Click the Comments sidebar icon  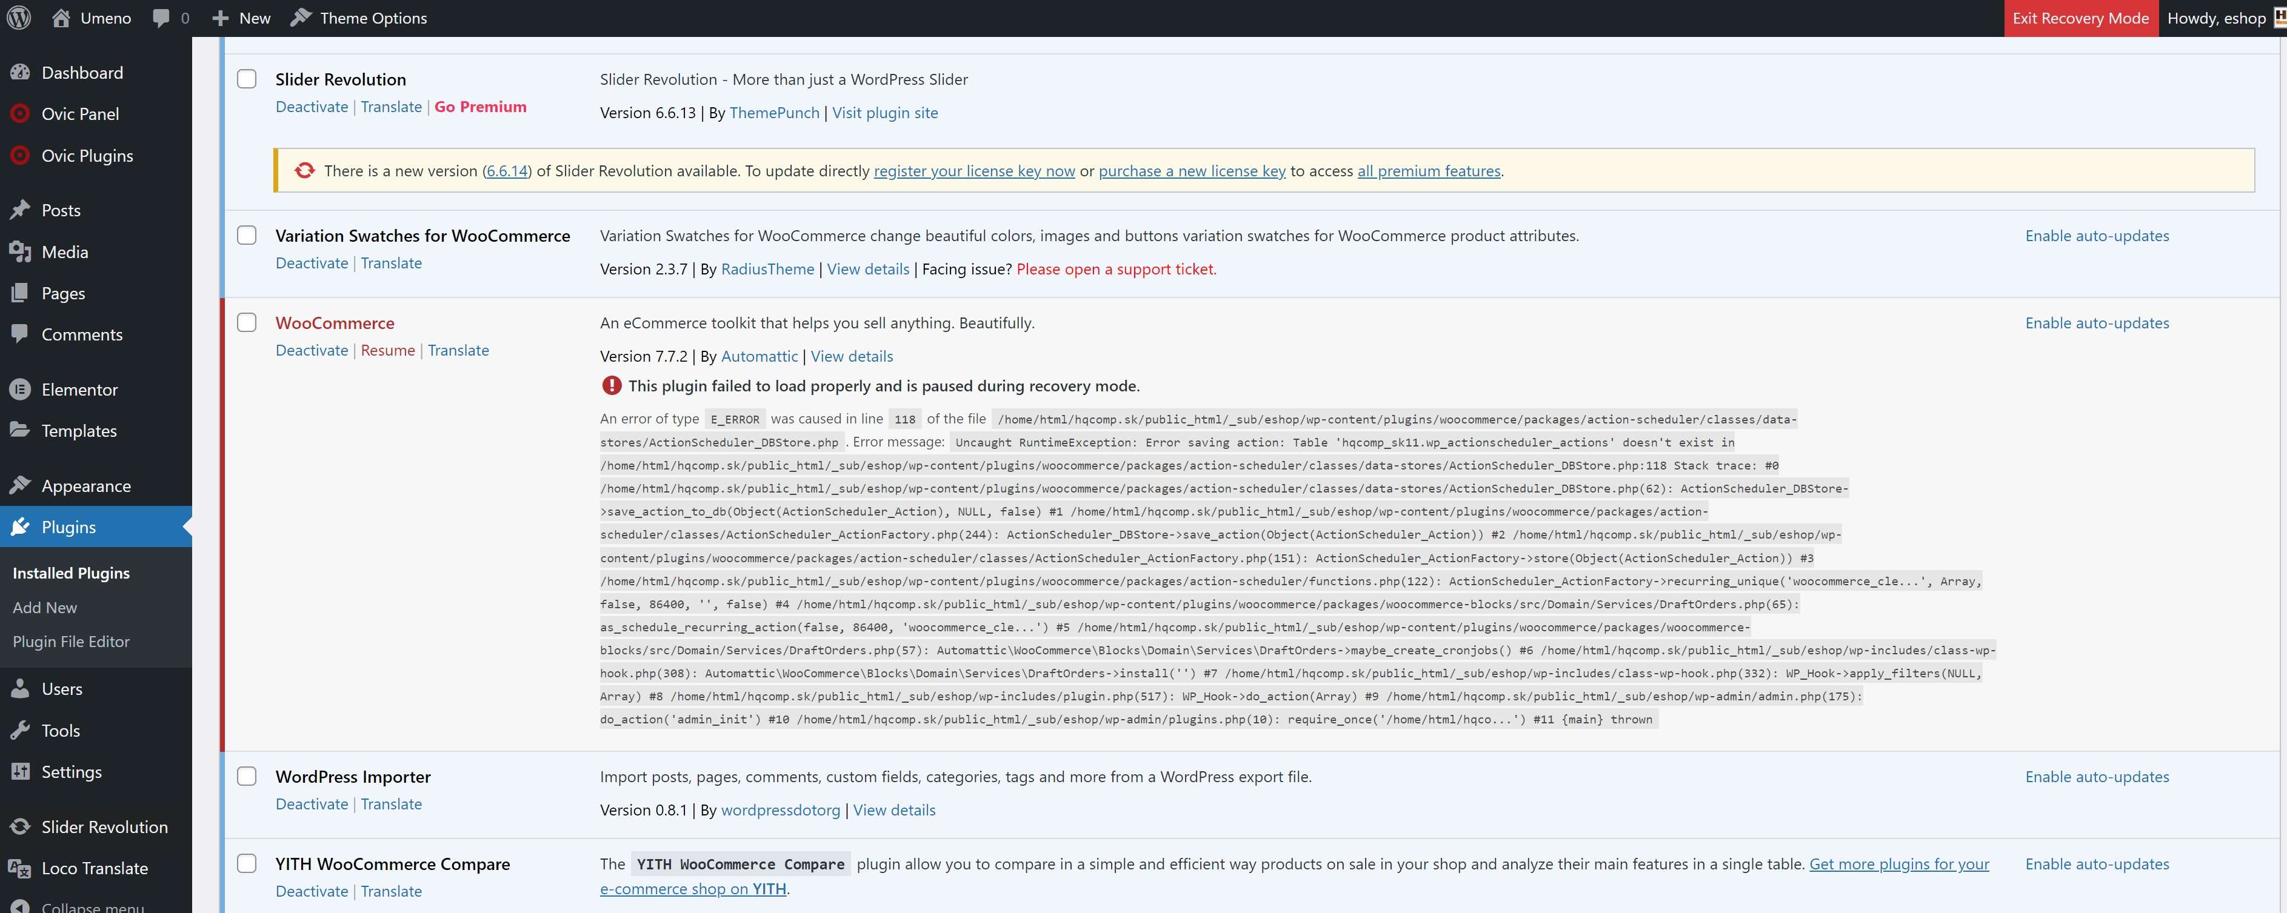click(21, 334)
